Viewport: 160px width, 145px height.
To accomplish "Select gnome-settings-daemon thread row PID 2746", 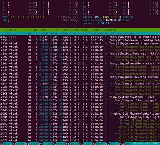I will [80, 47].
